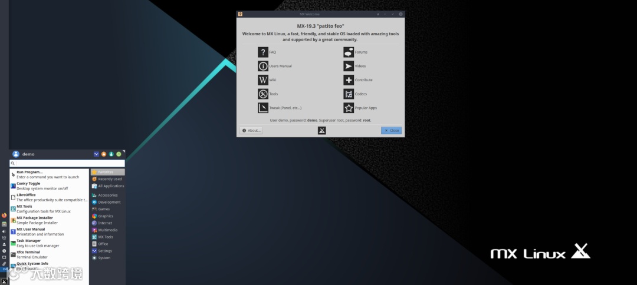This screenshot has width=637, height=285.
Task: Open the Settings category
Action: click(x=108, y=251)
